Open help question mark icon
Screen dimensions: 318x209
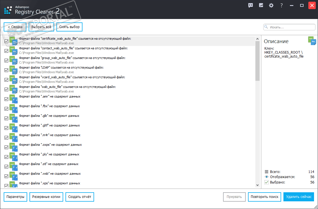coord(281,5)
